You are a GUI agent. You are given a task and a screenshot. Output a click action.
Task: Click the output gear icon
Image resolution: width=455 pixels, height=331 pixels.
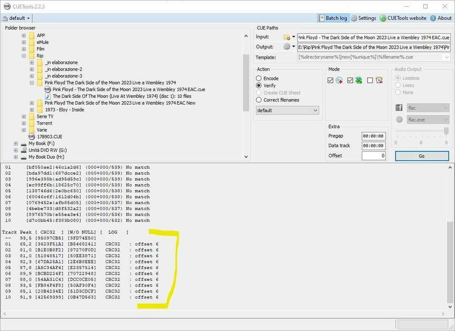click(287, 47)
